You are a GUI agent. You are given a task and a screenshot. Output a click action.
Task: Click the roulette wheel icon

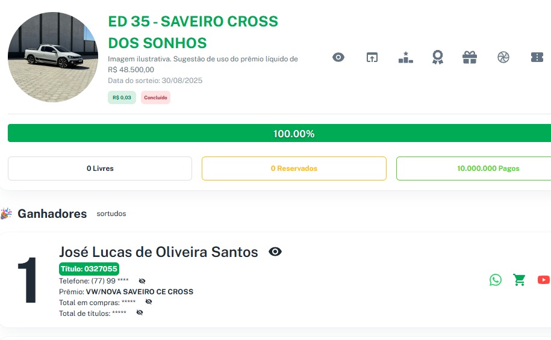coord(503,57)
